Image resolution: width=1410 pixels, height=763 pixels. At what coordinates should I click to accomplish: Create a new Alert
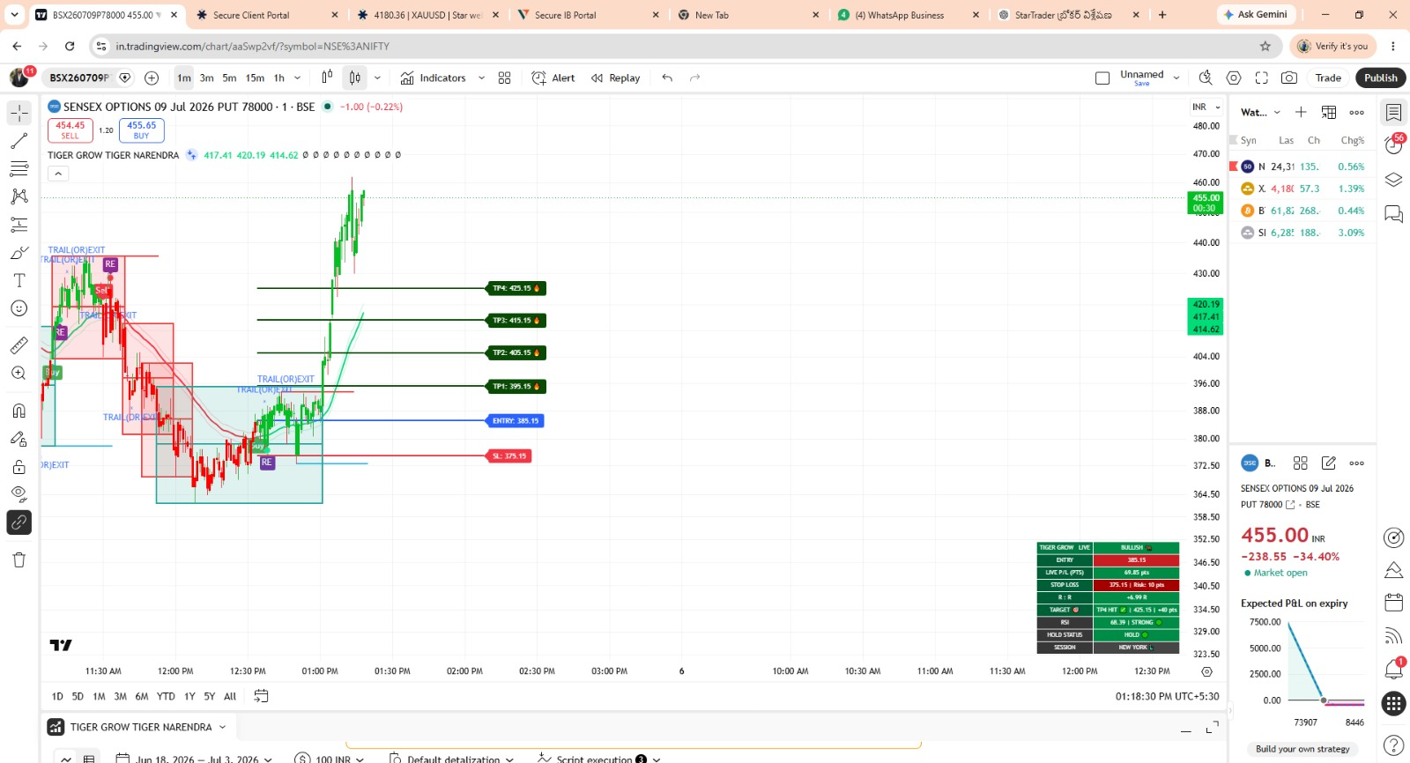click(x=553, y=78)
